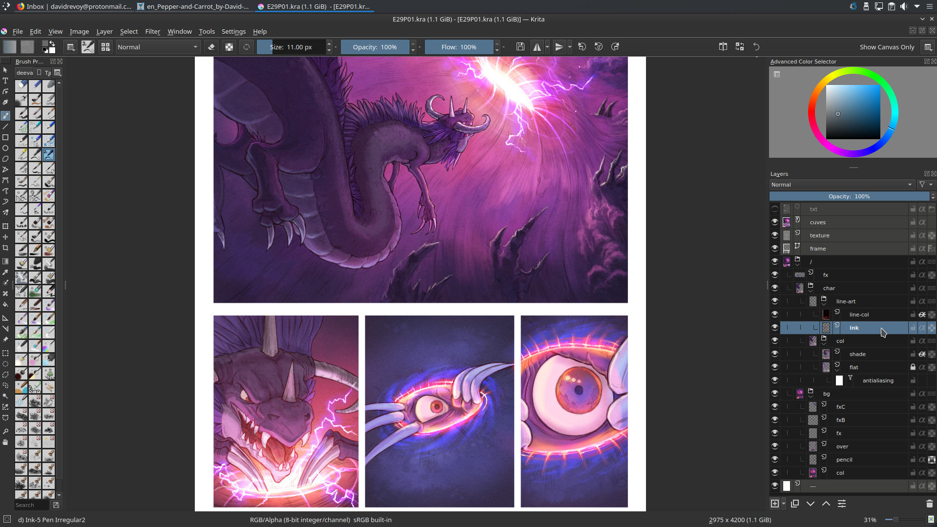Open the brush blending mode dropdown
Viewport: 937px width, 527px height.
tap(158, 47)
